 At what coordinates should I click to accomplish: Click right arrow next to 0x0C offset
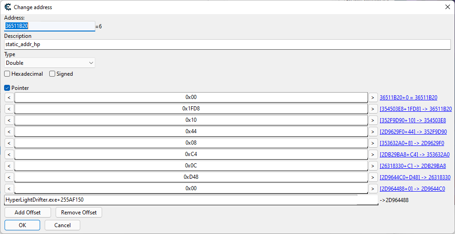pos(373,166)
